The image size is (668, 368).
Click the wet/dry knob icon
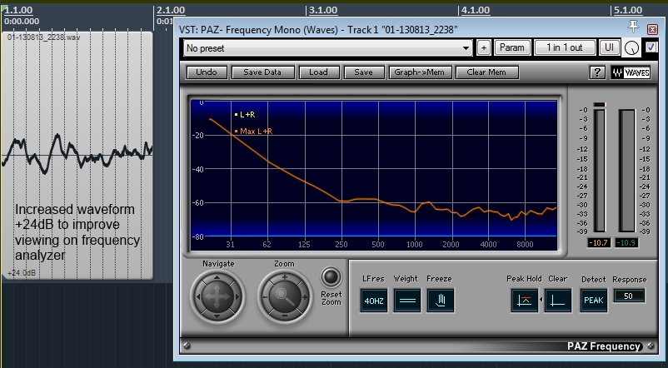(631, 48)
